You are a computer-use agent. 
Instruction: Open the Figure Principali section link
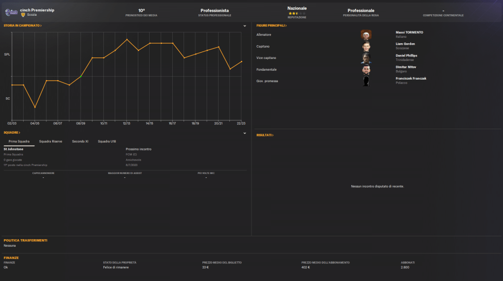pos(271,25)
